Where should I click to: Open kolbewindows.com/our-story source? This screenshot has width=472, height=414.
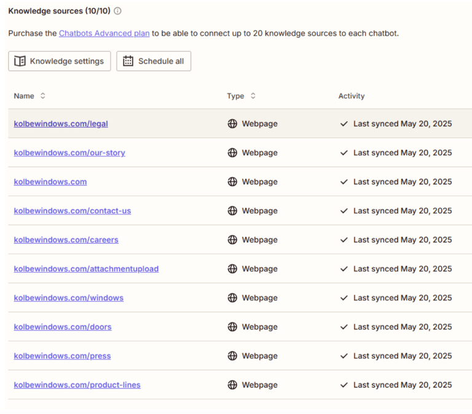pos(69,153)
